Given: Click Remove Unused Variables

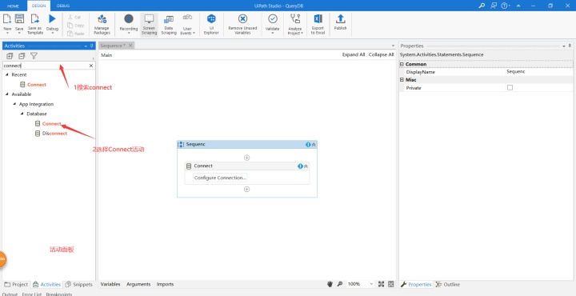Looking at the screenshot, I should coord(242,24).
